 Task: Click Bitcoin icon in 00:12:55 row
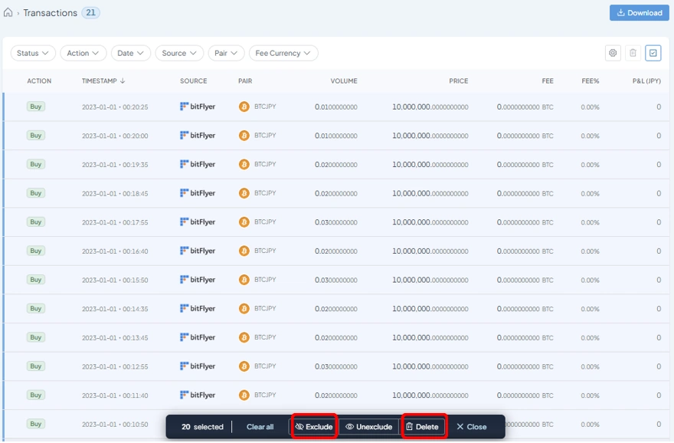pyautogui.click(x=244, y=366)
